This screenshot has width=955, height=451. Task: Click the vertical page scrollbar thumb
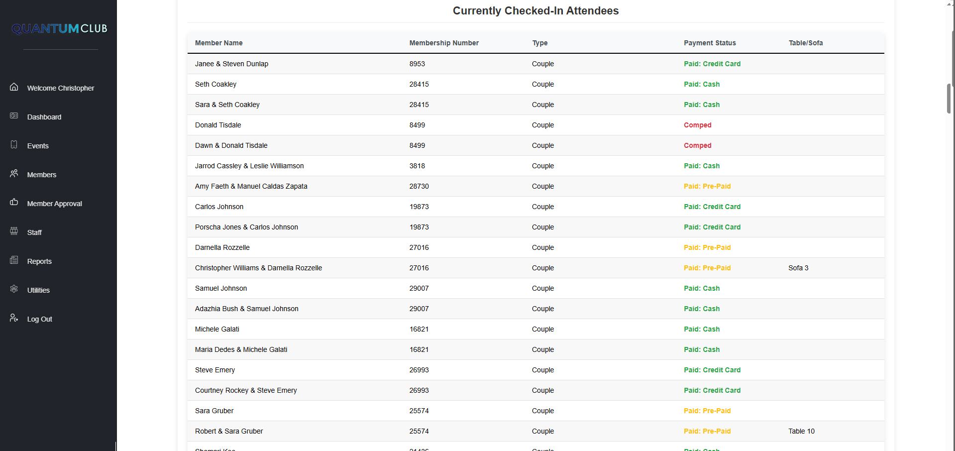[x=950, y=99]
